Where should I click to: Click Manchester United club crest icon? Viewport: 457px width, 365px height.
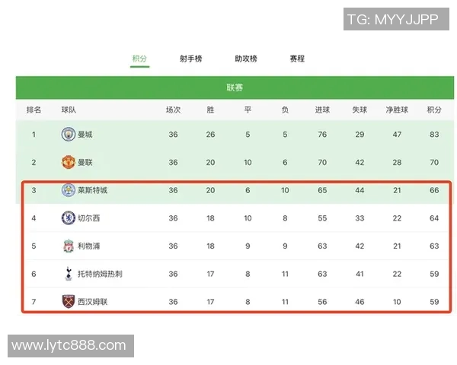tap(68, 162)
